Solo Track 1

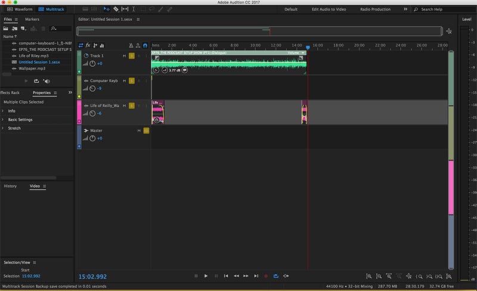click(131, 55)
